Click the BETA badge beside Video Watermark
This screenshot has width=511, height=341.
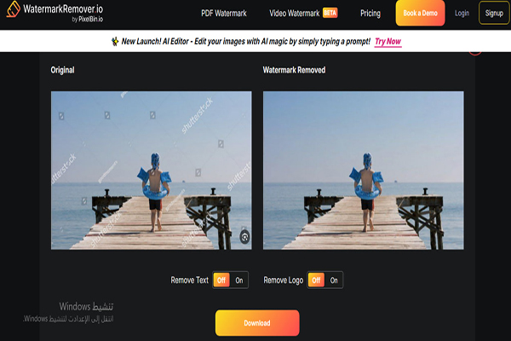coord(330,13)
